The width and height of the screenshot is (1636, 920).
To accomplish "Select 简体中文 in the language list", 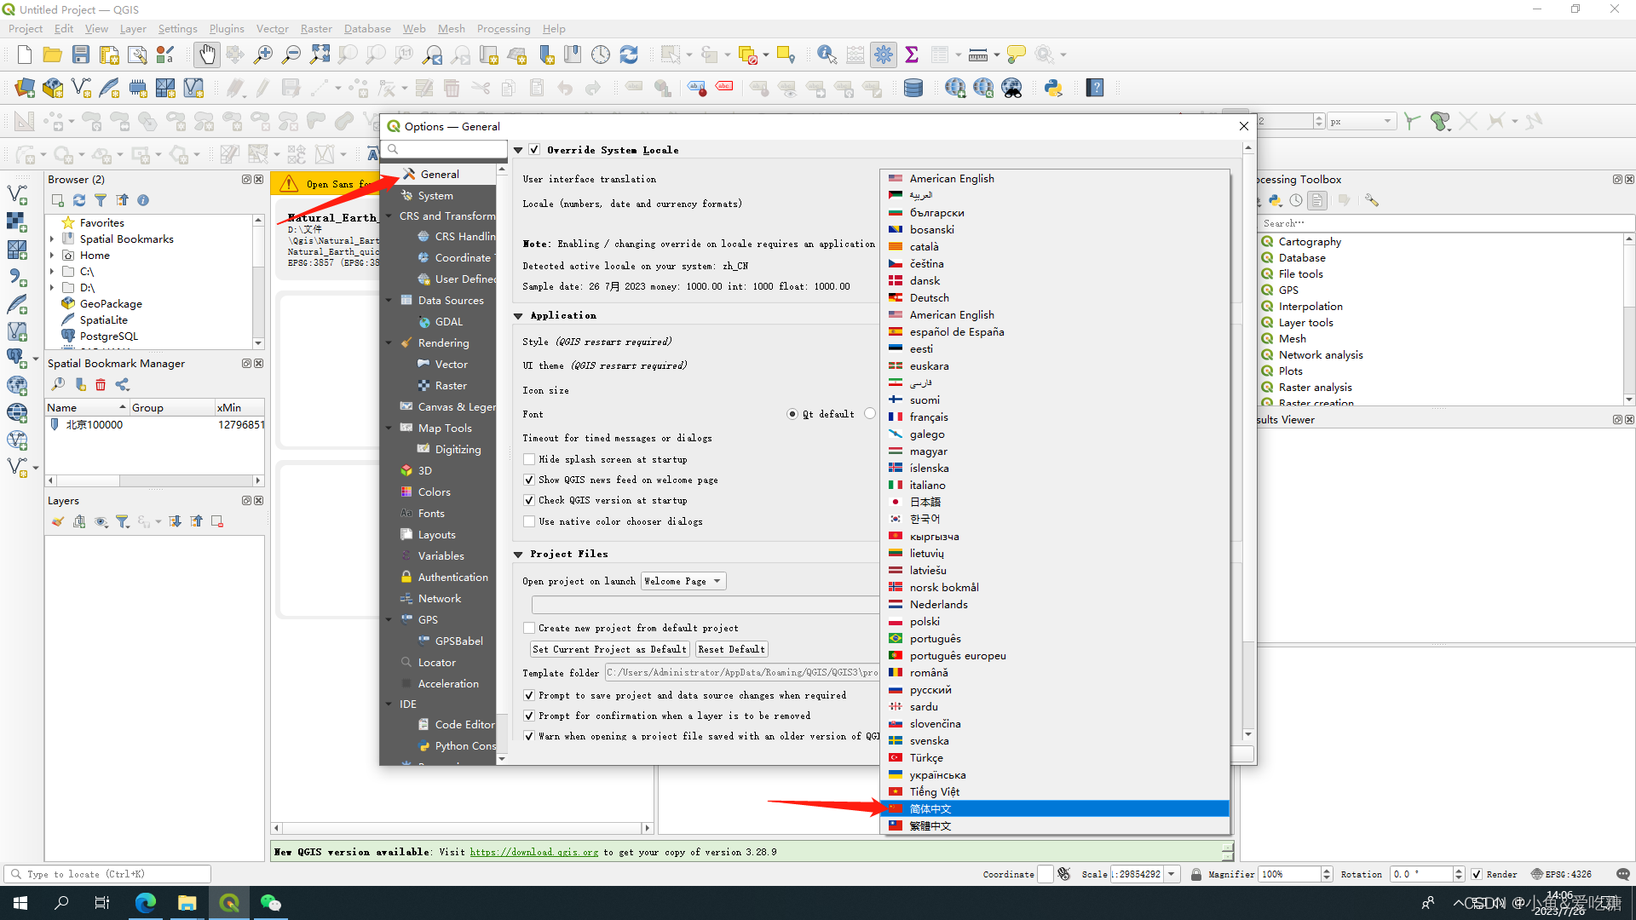I will click(x=1055, y=809).
